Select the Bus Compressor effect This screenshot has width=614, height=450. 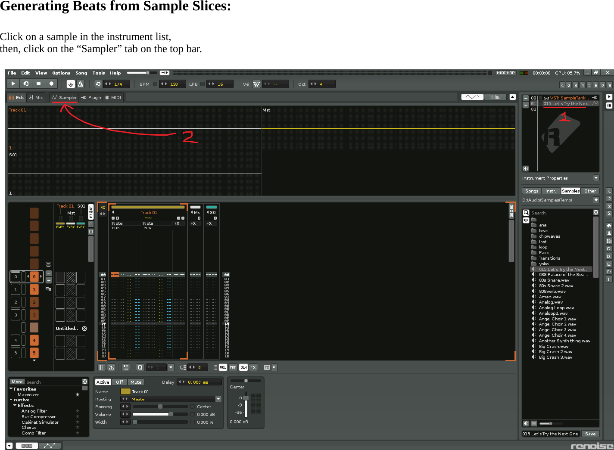click(x=39, y=416)
